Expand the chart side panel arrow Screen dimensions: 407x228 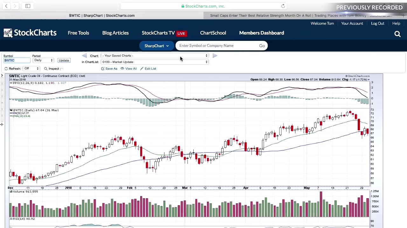2,76
